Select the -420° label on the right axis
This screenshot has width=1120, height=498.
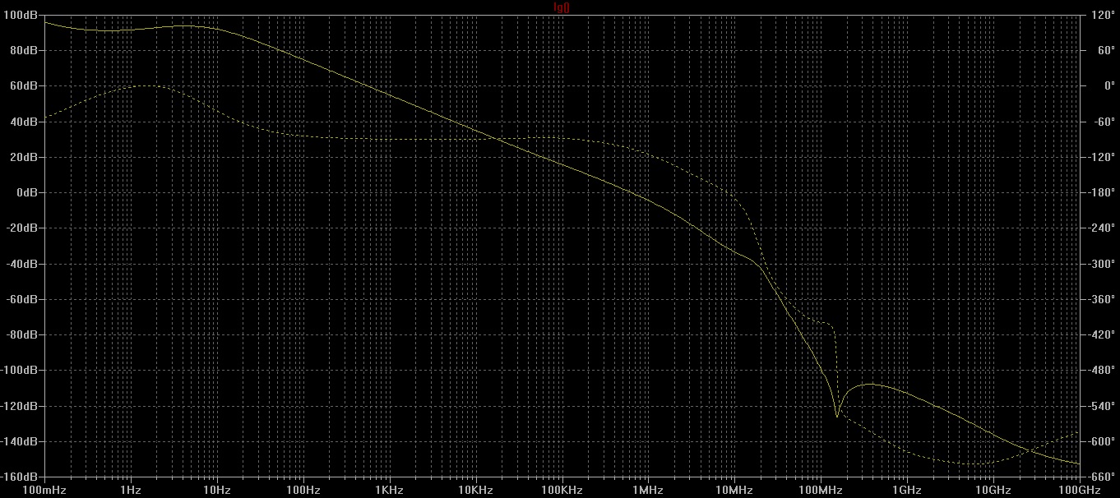pos(1101,334)
